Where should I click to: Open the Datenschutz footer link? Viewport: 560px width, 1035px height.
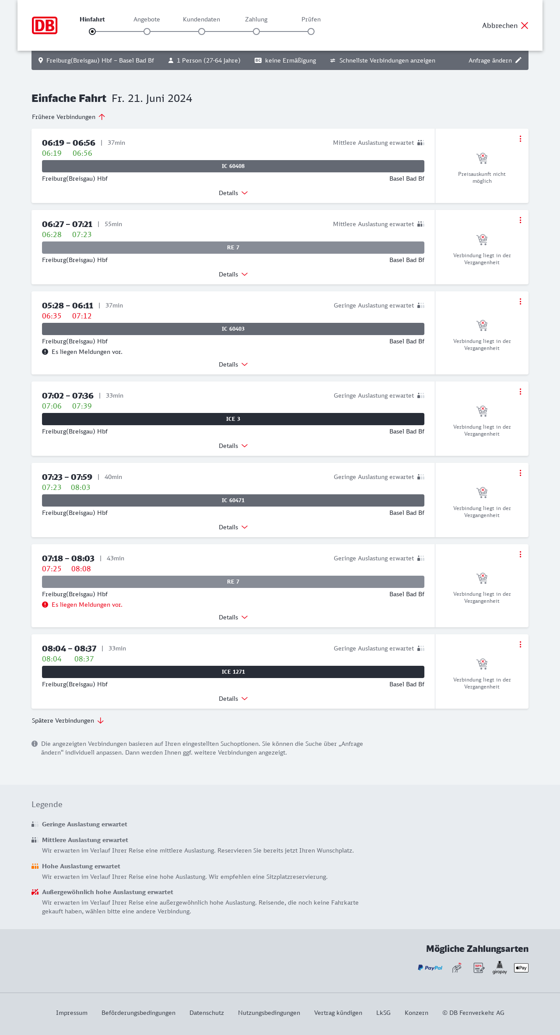point(206,1013)
